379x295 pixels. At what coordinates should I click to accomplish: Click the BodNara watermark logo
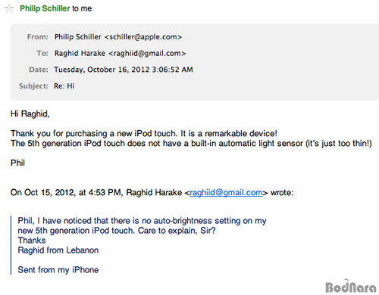[x=351, y=286]
